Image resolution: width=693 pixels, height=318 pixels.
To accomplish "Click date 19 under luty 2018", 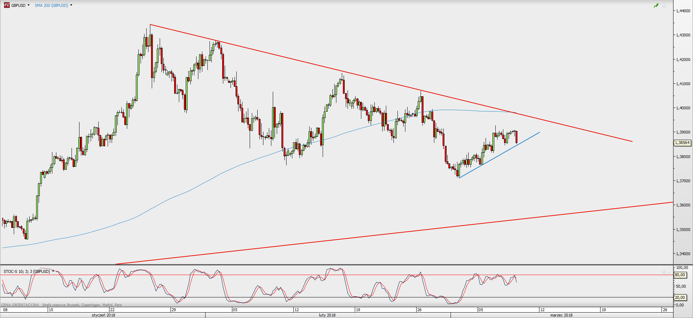I will [x=358, y=310].
